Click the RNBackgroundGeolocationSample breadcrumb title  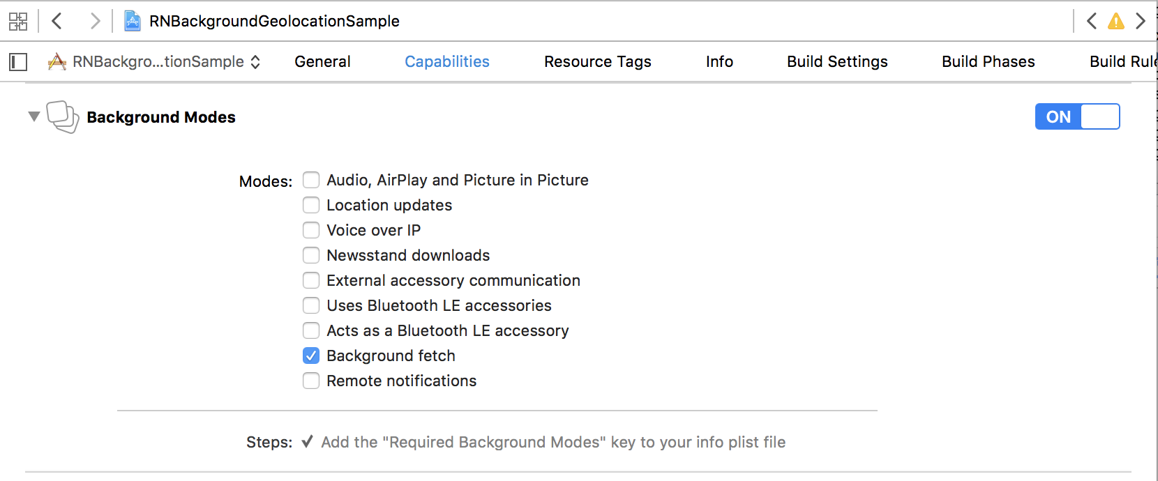pos(274,21)
